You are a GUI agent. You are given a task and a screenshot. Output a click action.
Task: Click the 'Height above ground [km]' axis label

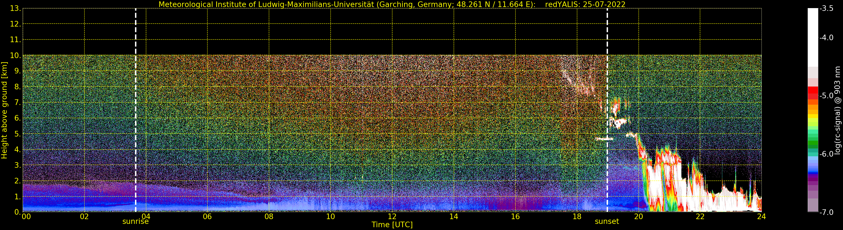(4, 110)
